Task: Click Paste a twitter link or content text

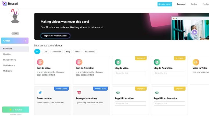Action: click(x=50, y=103)
